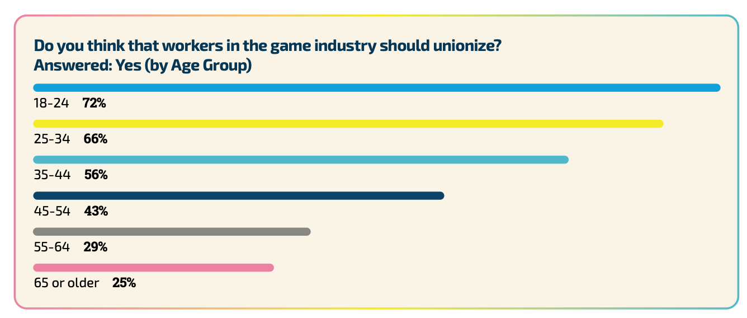
Task: Select the dark navy 45-54 bar
Action: coord(238,195)
